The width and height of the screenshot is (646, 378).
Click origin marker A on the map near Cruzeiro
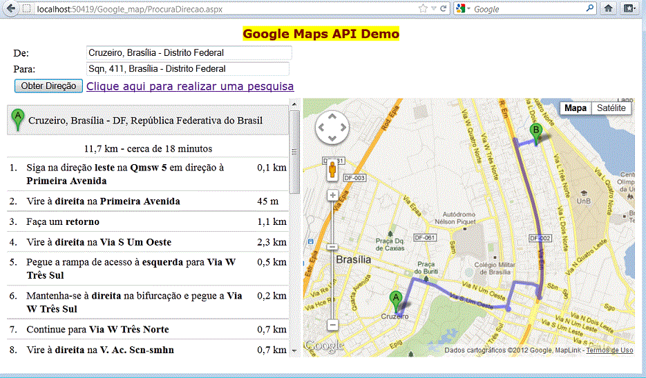(x=395, y=302)
